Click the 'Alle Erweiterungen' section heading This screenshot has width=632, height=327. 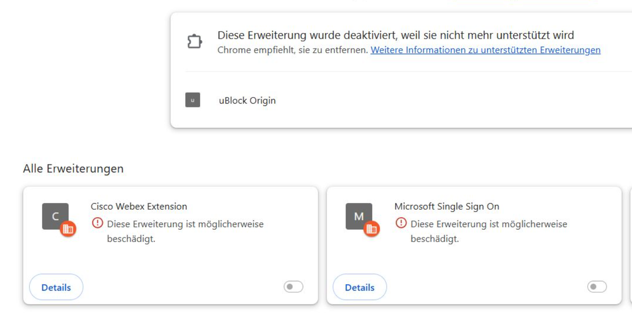73,169
